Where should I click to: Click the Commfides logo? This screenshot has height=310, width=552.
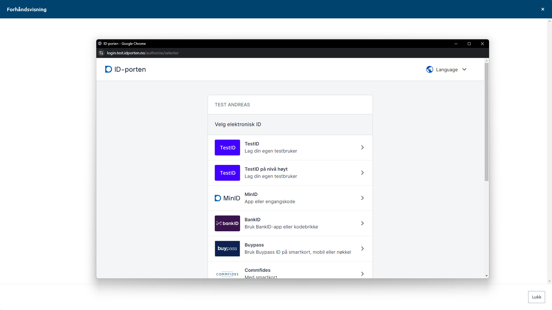point(227,274)
